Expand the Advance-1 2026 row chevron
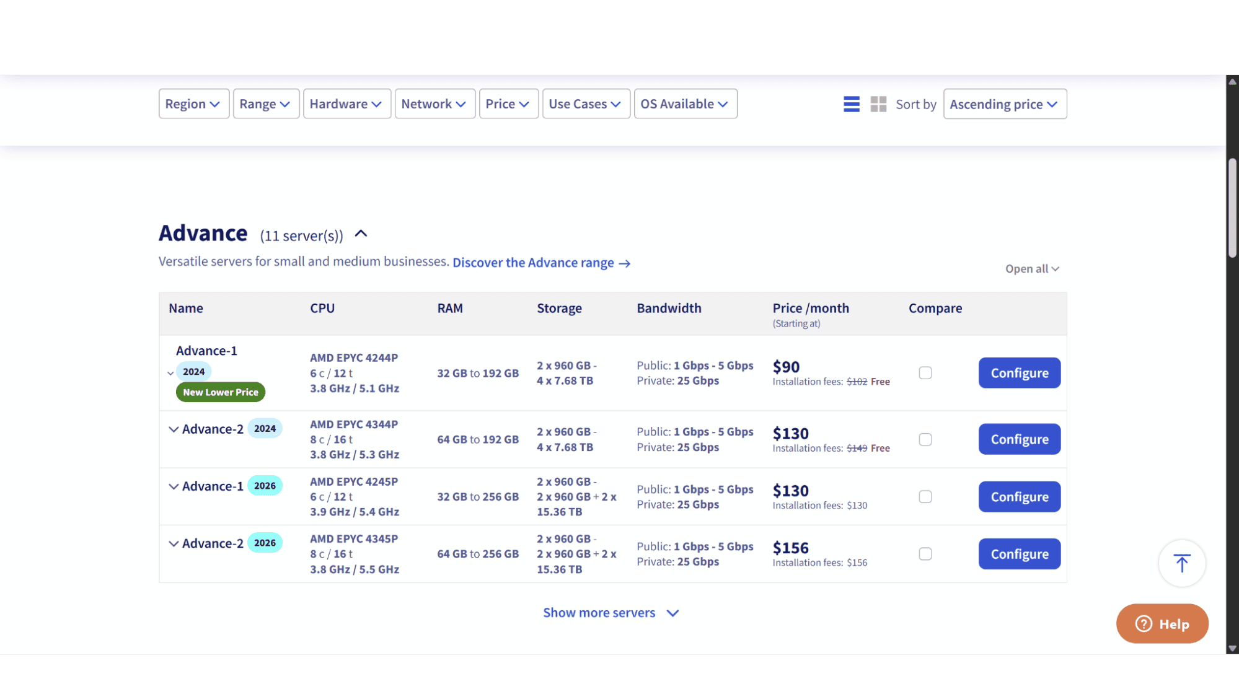1239x697 pixels. point(174,486)
